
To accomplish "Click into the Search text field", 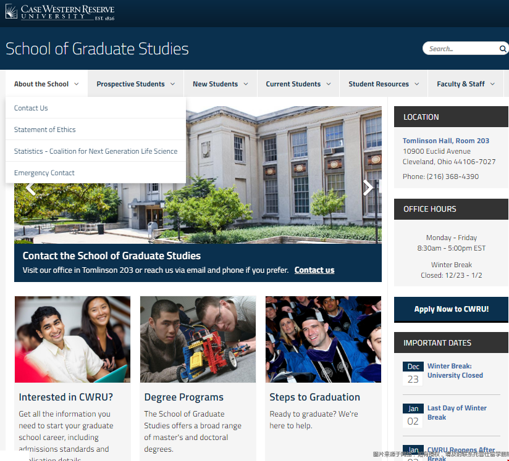I will coord(460,49).
